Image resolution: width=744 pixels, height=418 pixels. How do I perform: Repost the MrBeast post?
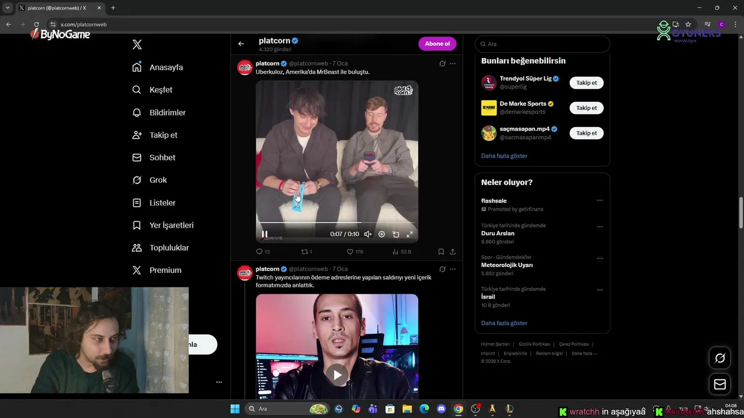click(306, 252)
